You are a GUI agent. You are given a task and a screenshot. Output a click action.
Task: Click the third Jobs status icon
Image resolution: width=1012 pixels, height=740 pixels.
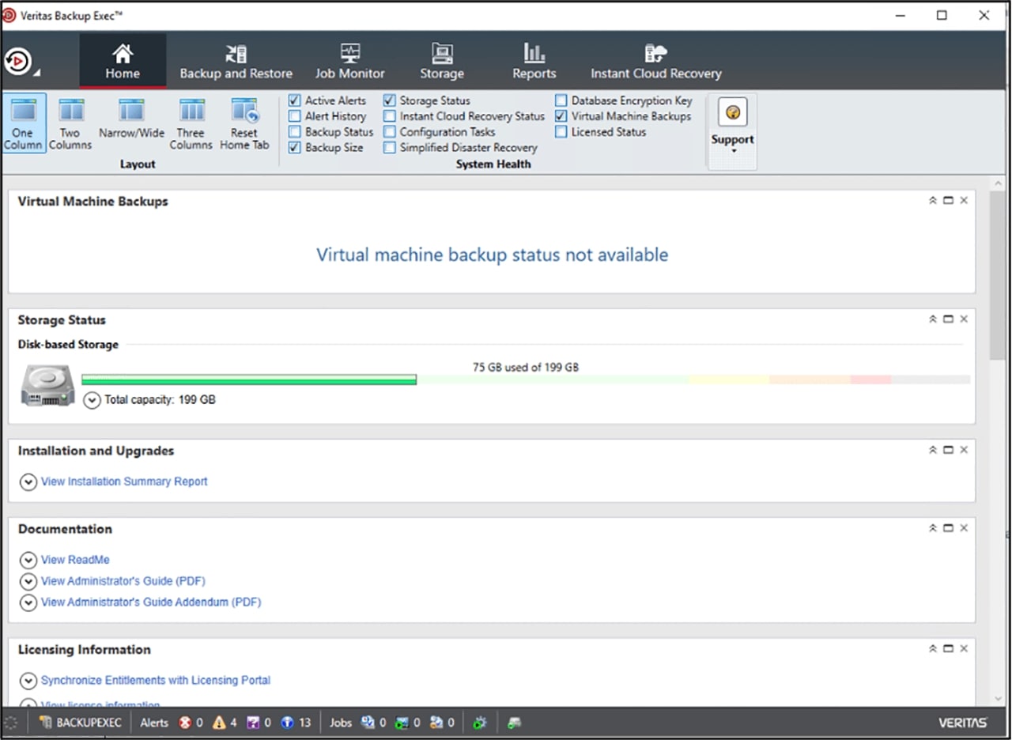click(436, 723)
